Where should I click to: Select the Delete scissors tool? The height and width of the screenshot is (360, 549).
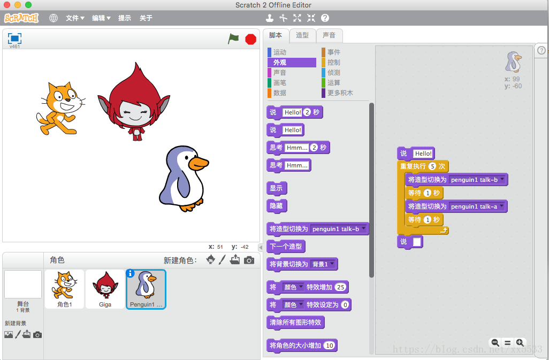[x=283, y=18]
